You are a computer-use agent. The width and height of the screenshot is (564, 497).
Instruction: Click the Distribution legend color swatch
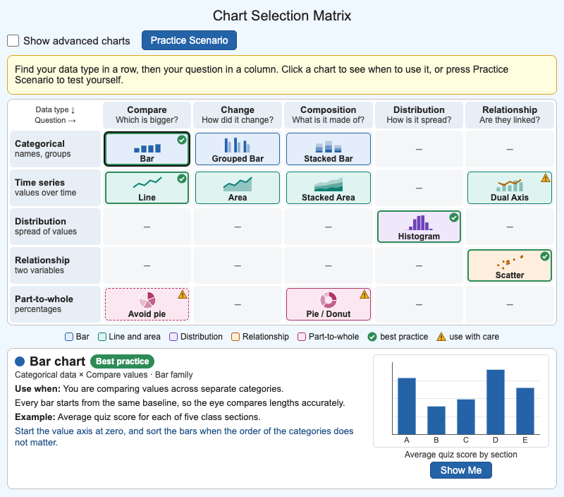pos(173,337)
